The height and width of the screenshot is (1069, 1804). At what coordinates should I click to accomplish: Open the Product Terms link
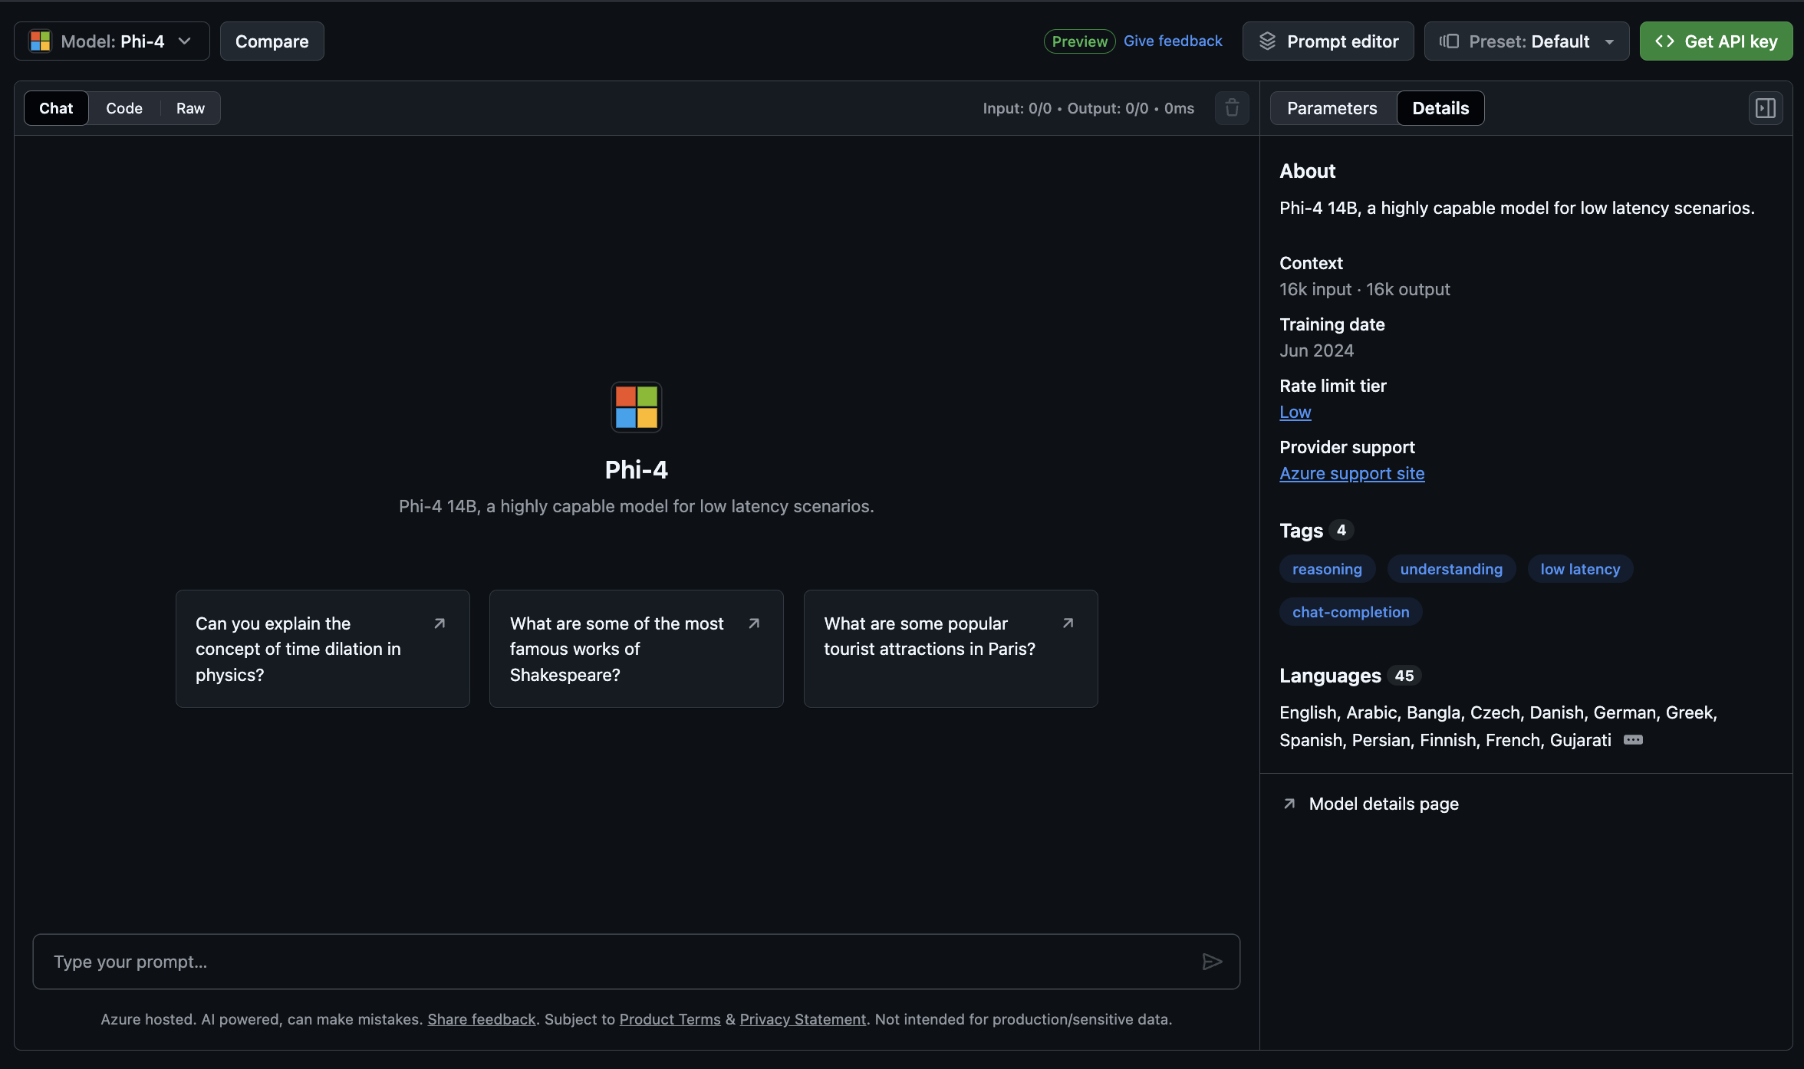(x=670, y=1019)
